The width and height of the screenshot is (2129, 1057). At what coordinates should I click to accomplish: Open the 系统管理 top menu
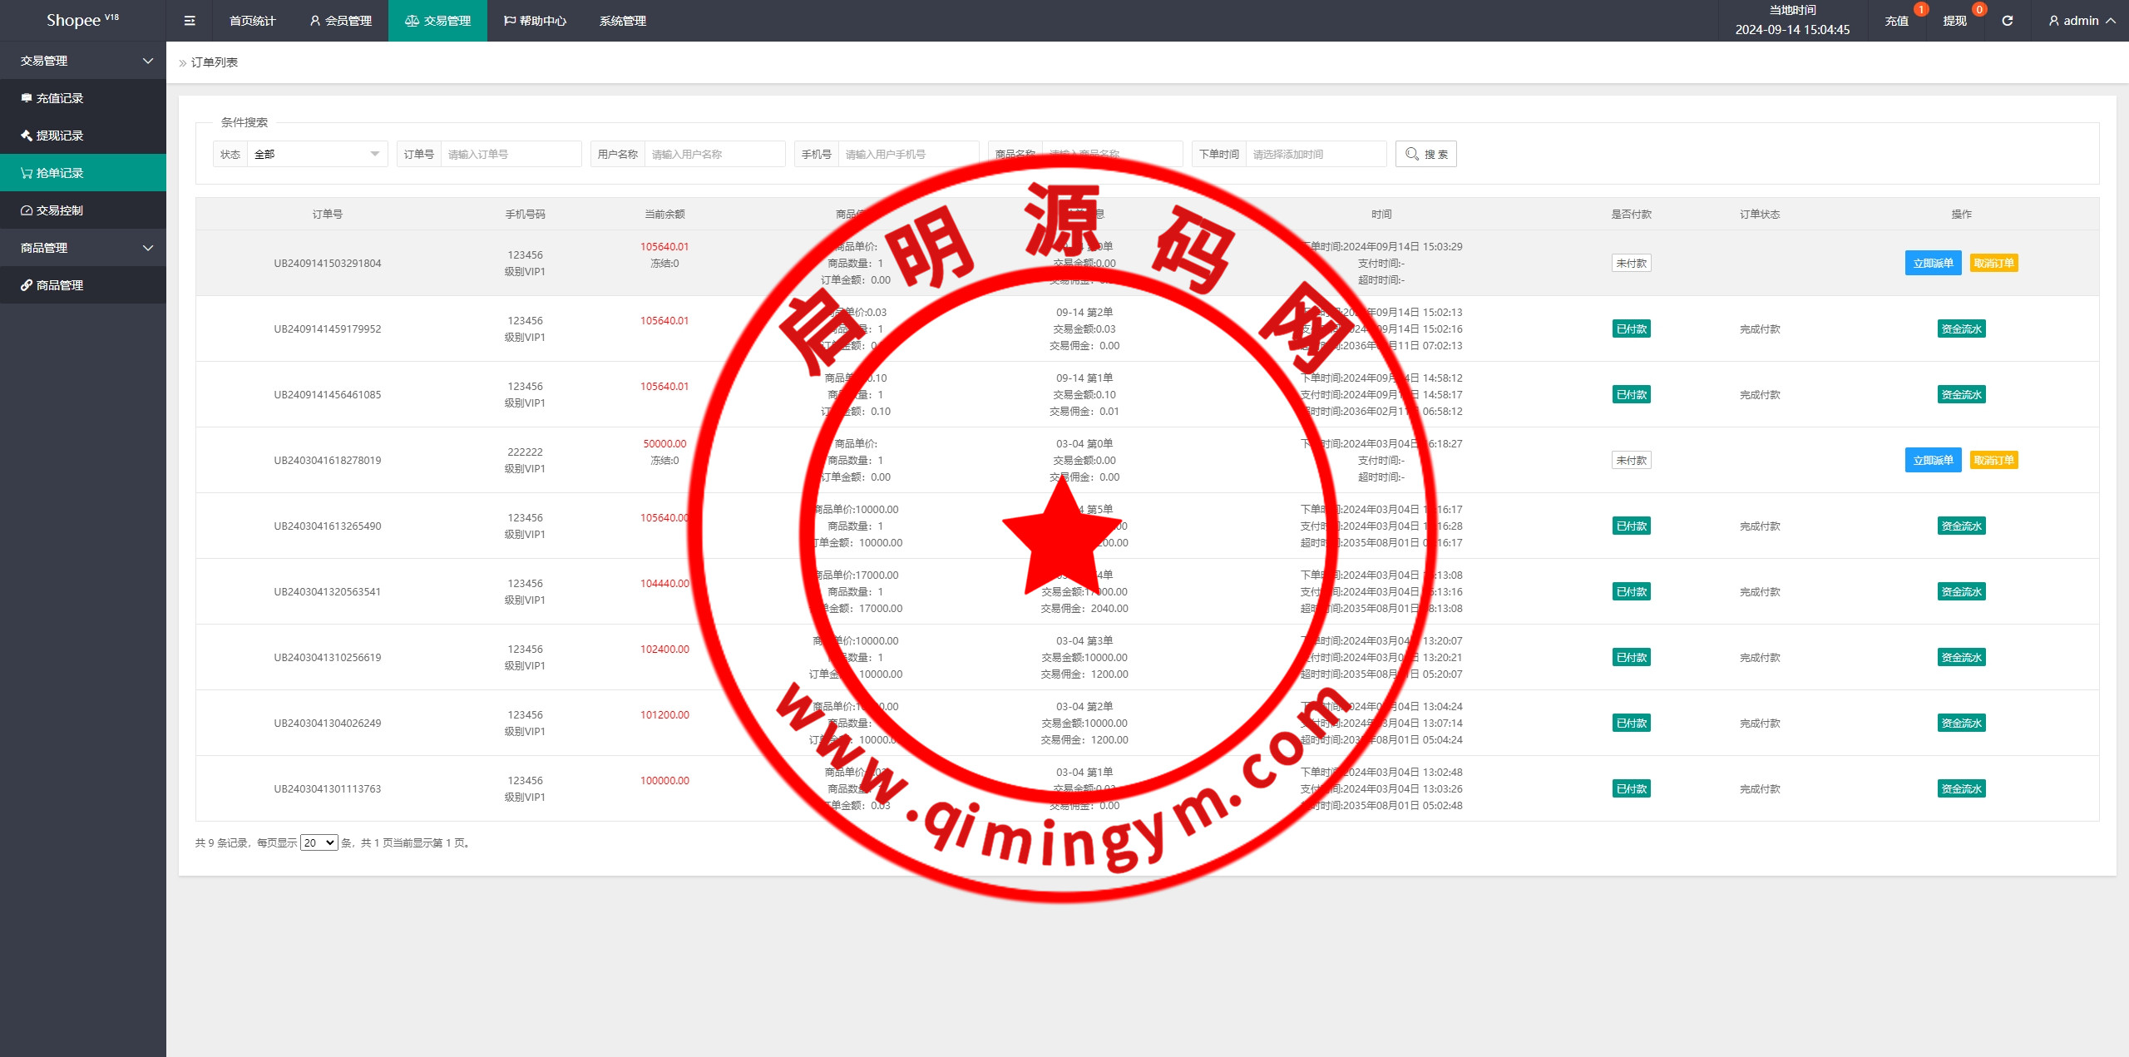click(x=622, y=21)
